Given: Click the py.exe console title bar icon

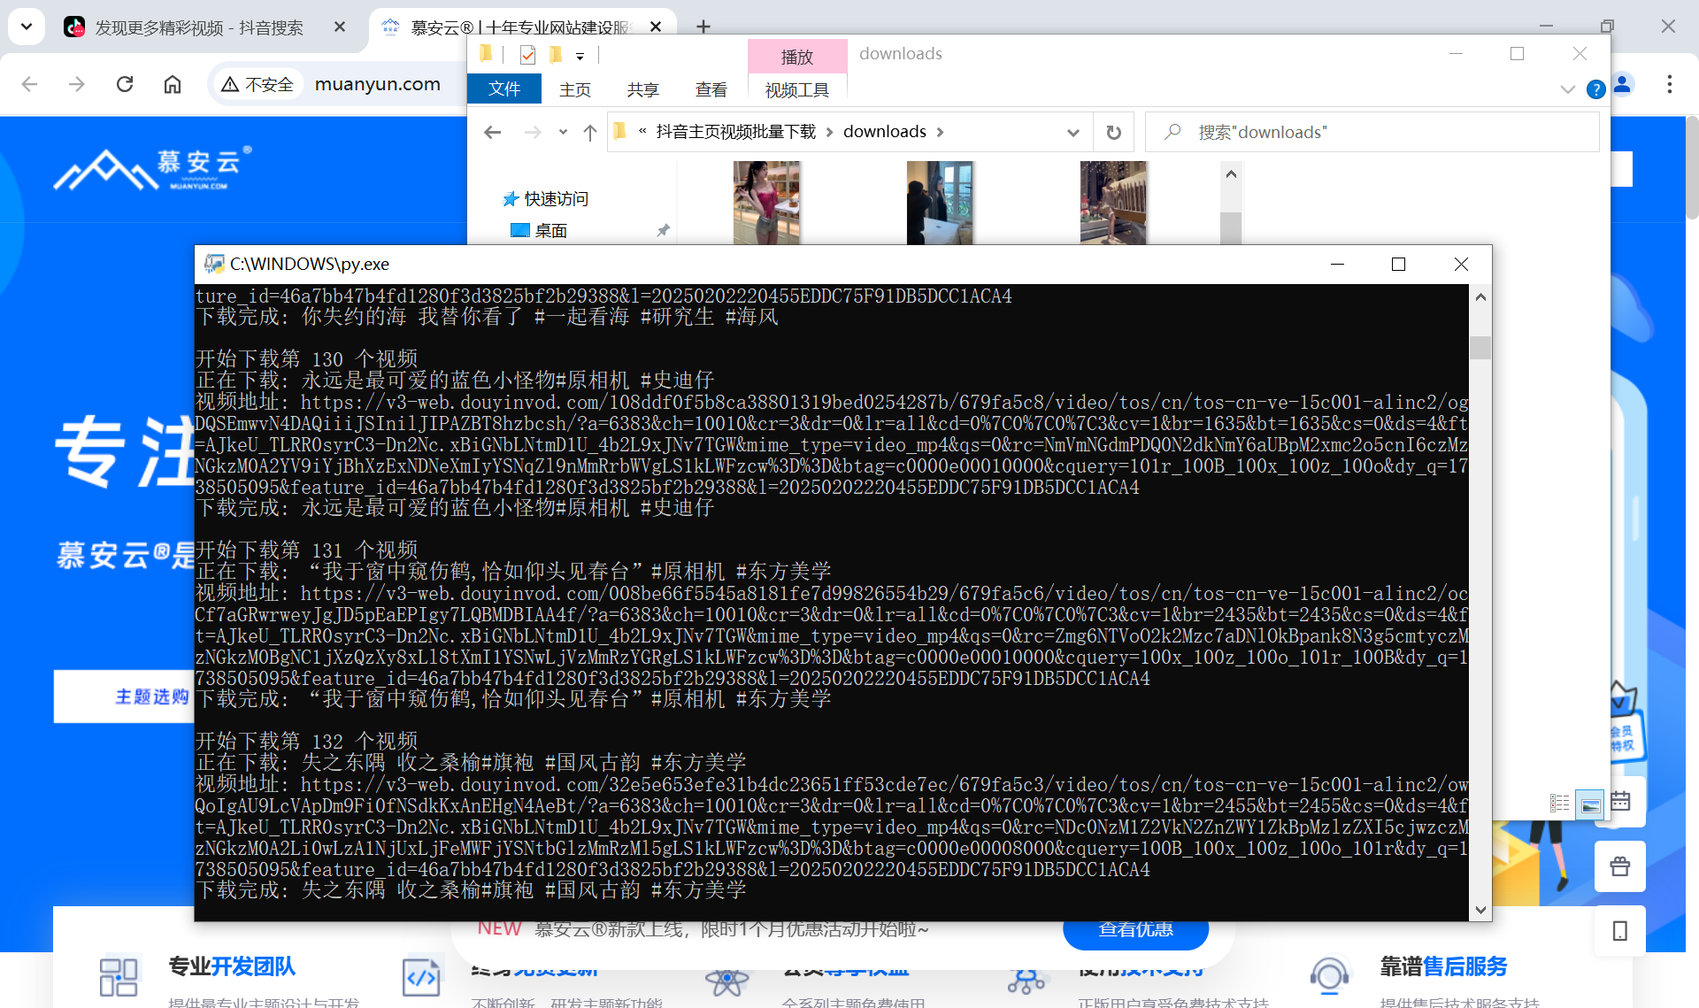Looking at the screenshot, I should 213,264.
